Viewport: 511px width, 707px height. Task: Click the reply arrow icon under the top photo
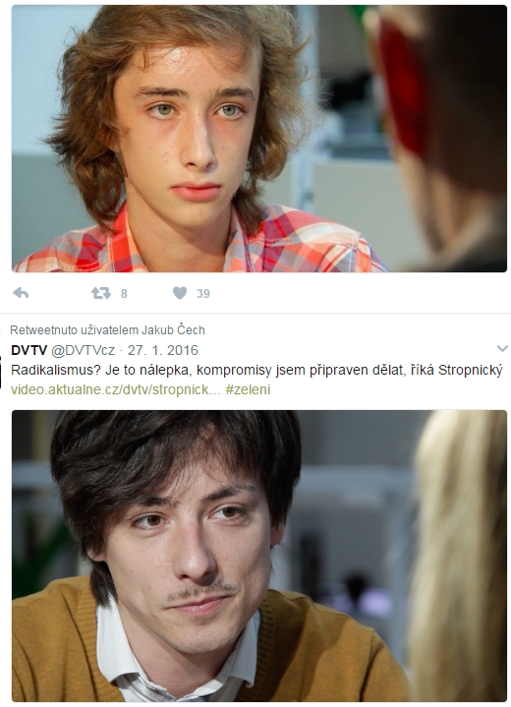(21, 294)
